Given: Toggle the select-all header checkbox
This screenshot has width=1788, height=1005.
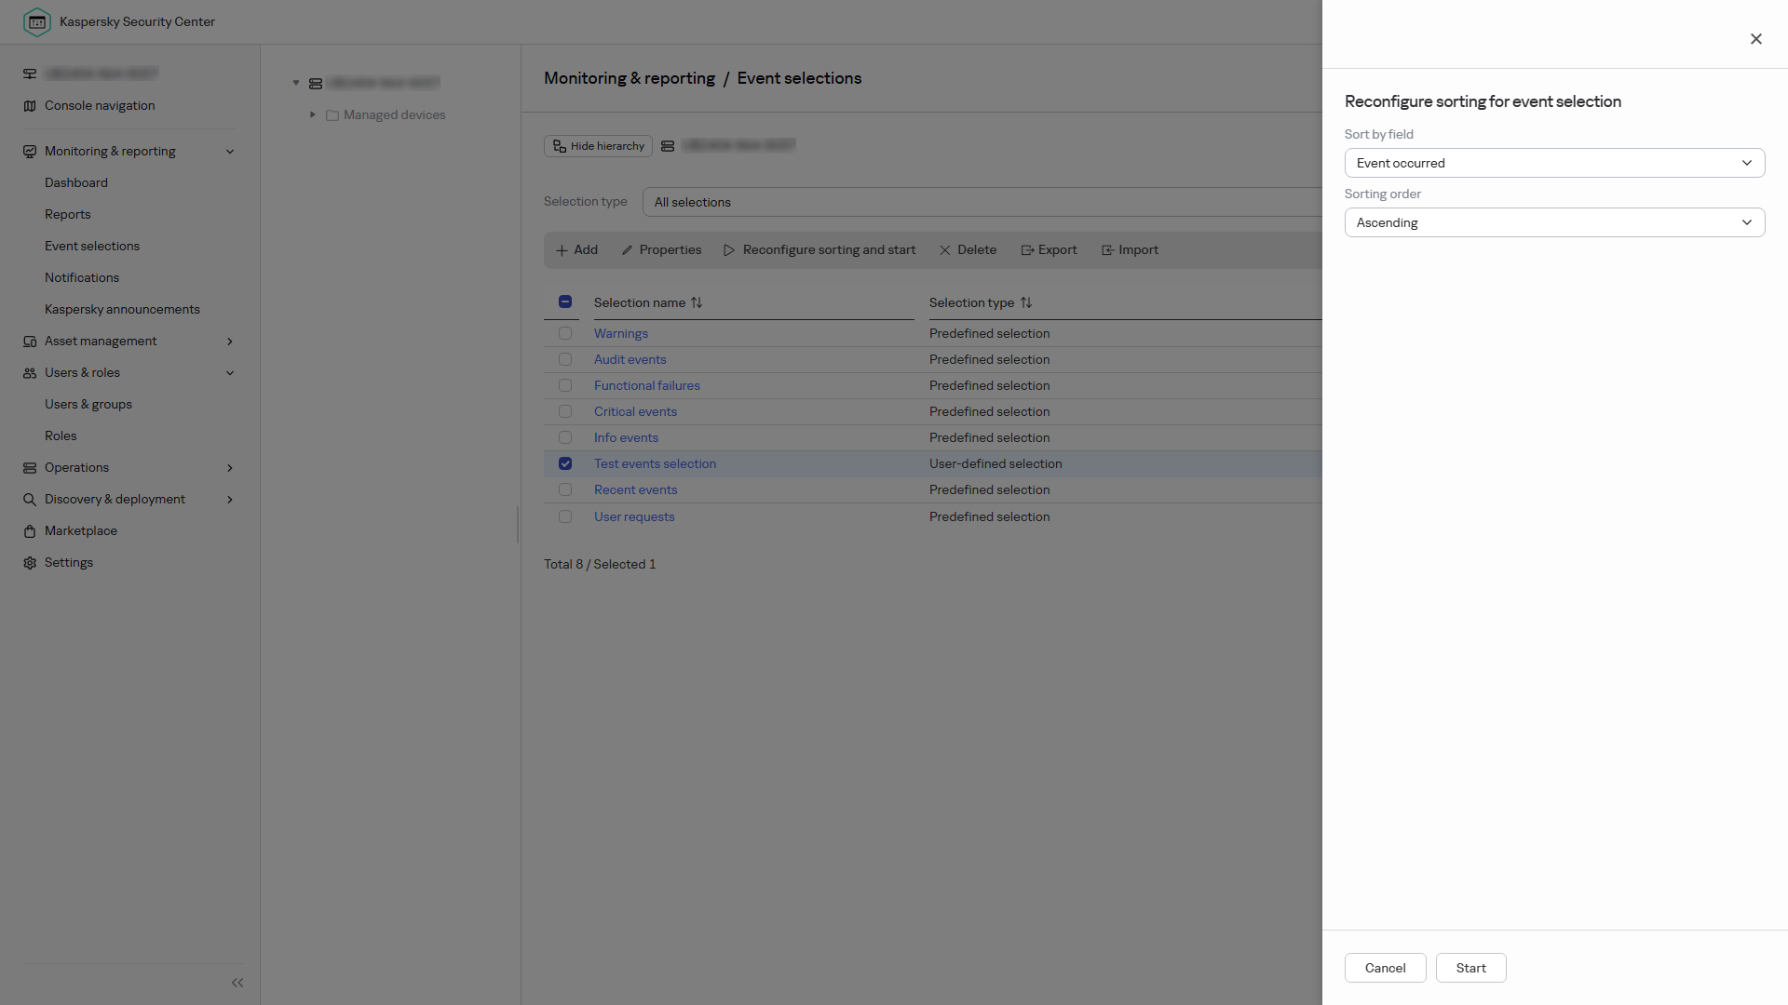Looking at the screenshot, I should [x=565, y=301].
